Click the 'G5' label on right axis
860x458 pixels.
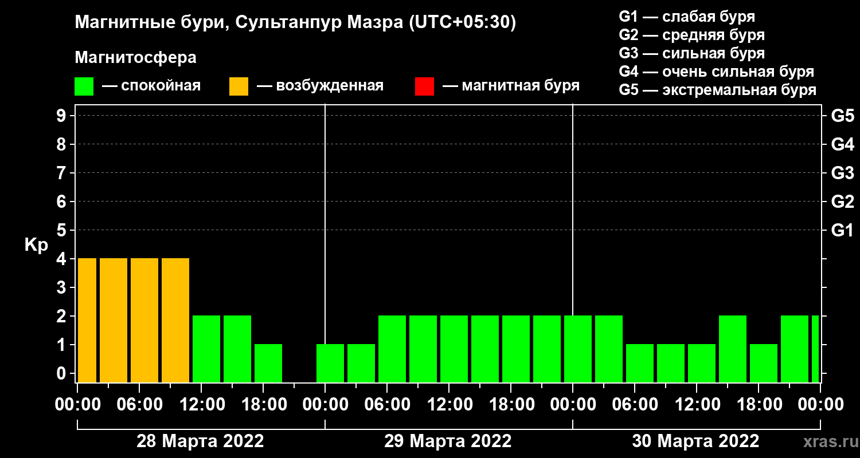[x=842, y=116]
